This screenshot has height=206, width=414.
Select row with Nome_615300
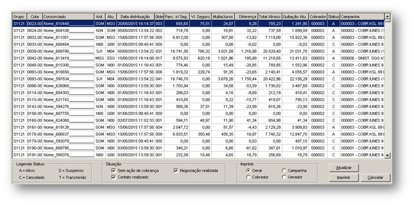tap(198, 65)
